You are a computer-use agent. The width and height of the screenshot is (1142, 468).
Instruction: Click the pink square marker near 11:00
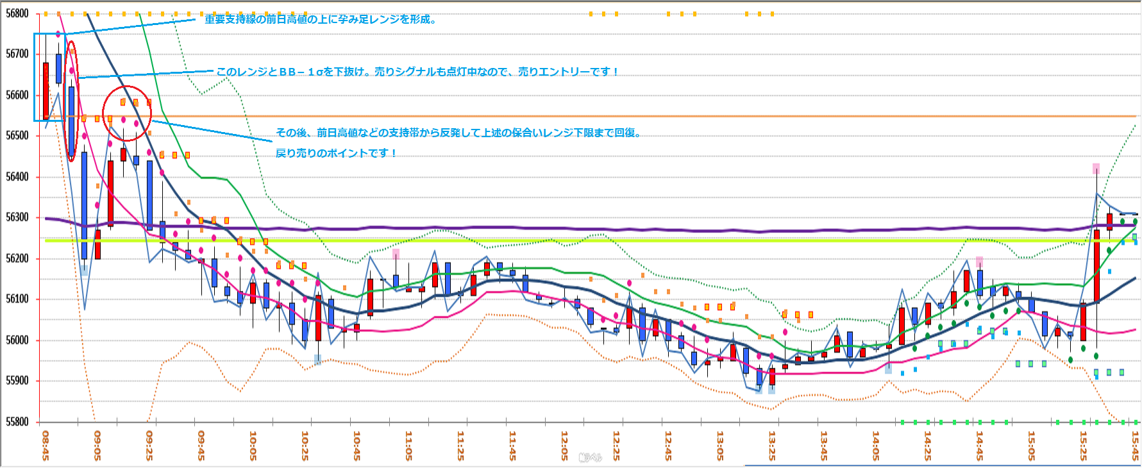tap(396, 255)
